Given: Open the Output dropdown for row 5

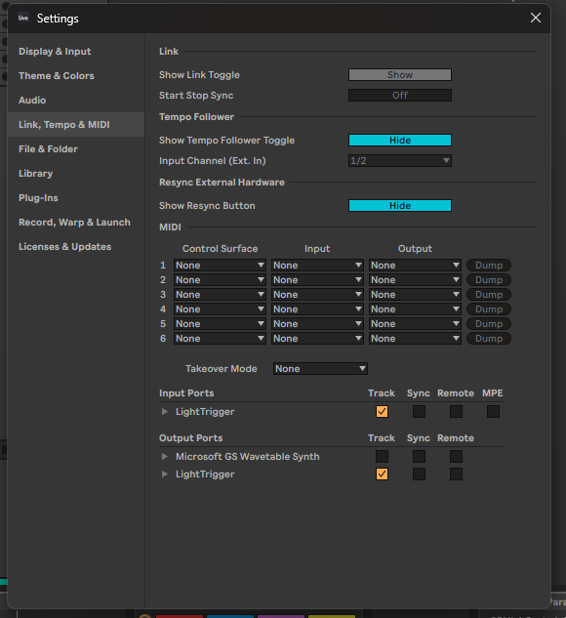Looking at the screenshot, I should 415,323.
